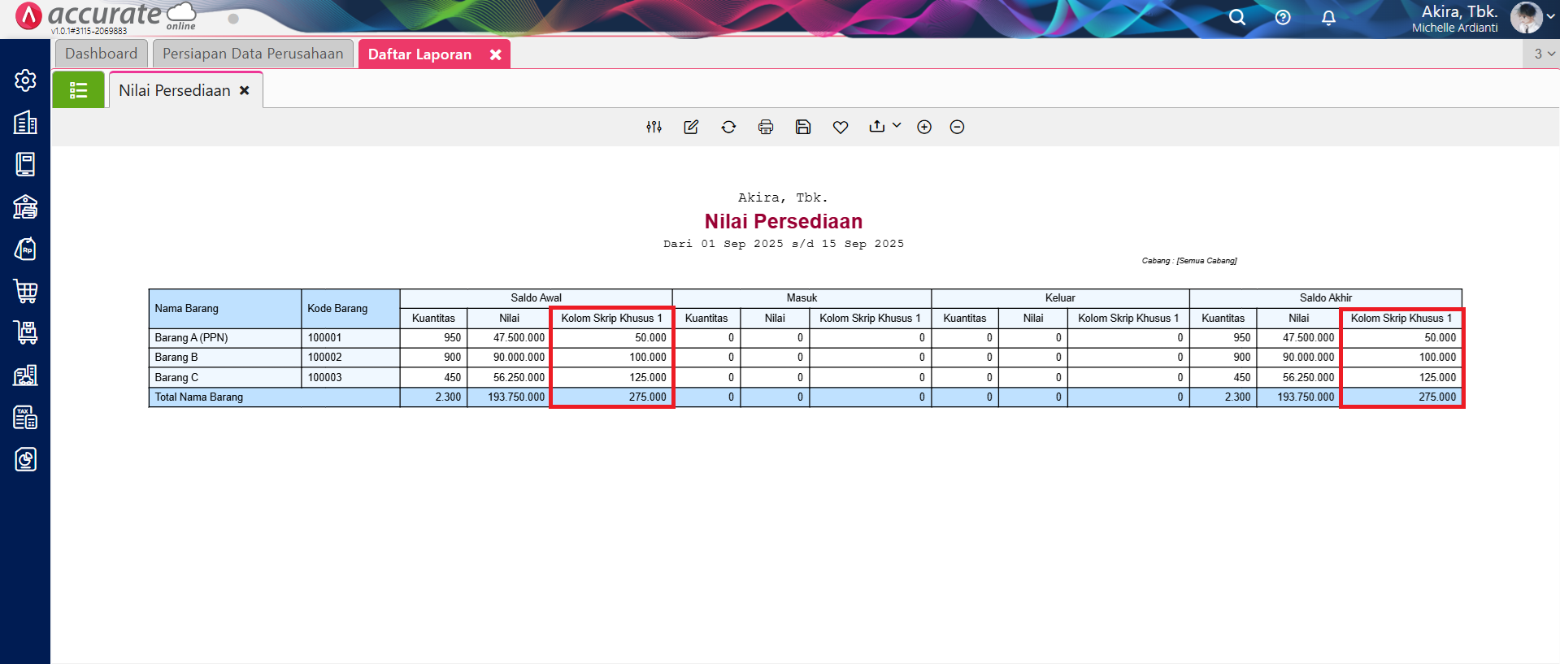Switch to the Dashboard tab
This screenshot has width=1560, height=664.
pos(102,54)
